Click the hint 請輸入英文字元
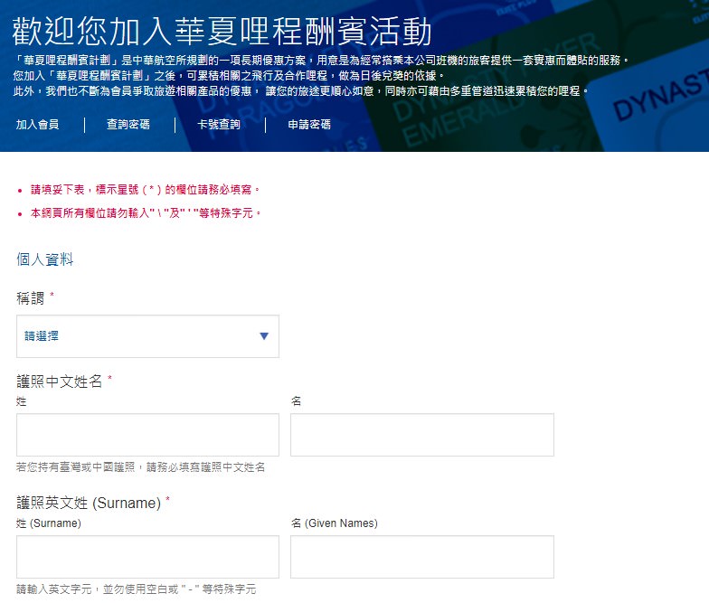This screenshot has width=709, height=603. (136, 589)
